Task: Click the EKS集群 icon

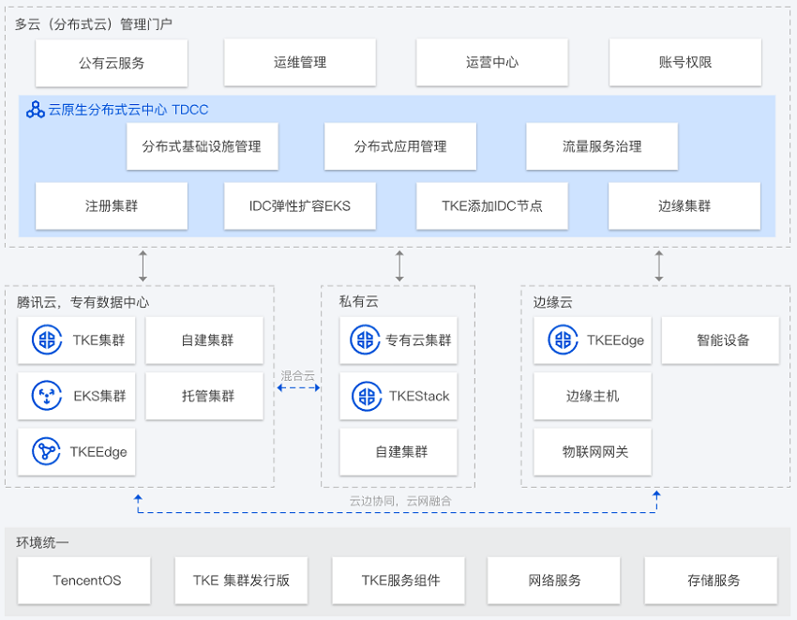Action: [47, 396]
